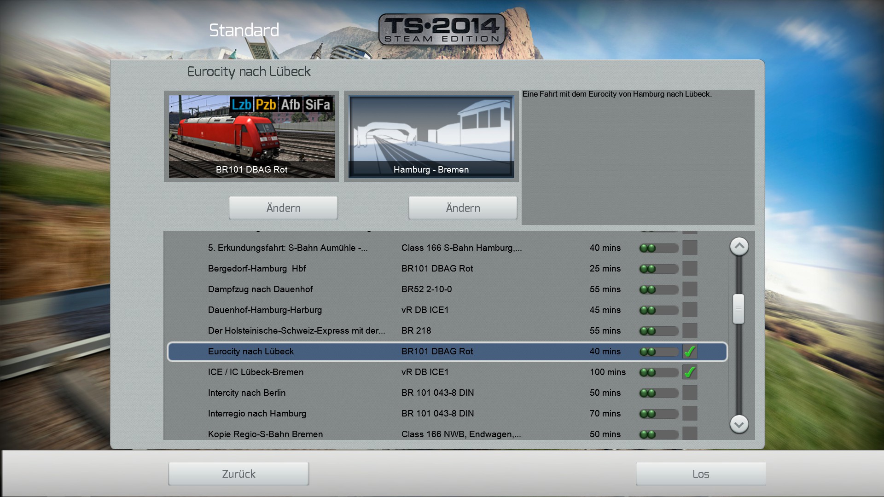This screenshot has height=497, width=884.
Task: Toggle completion box for ICE / IC Lübeck-Bremen
Action: 689,372
